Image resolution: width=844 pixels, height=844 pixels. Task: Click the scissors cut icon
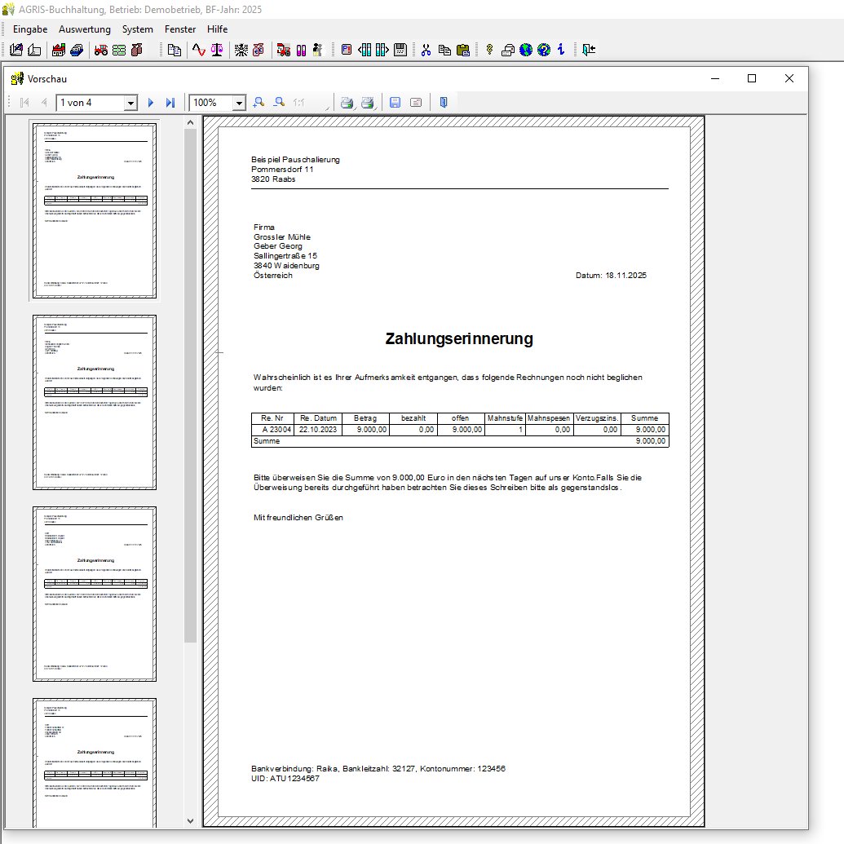coord(426,50)
